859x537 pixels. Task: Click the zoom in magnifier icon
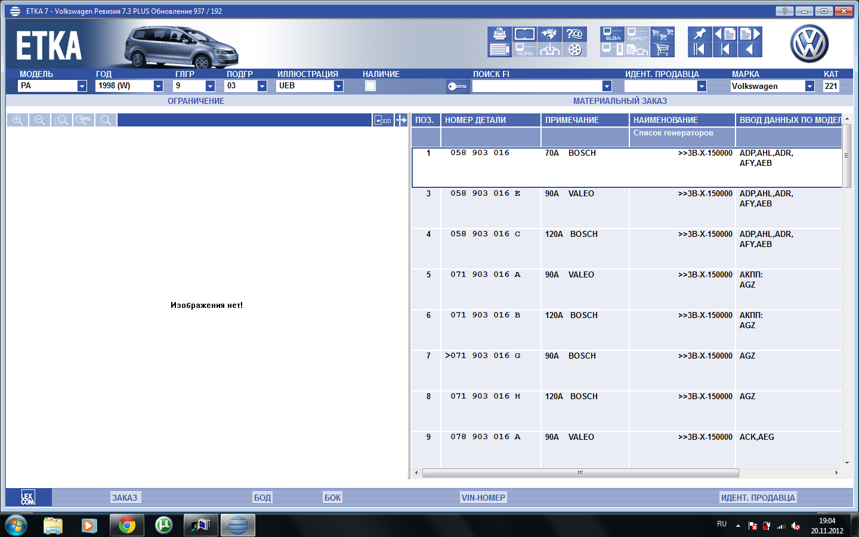pos(17,120)
